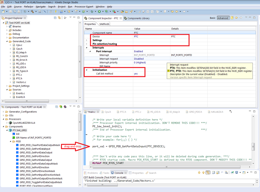Screen dimensions: 260x192
Task: Toggle the Basic view mode
Action: [x=213, y=18]
